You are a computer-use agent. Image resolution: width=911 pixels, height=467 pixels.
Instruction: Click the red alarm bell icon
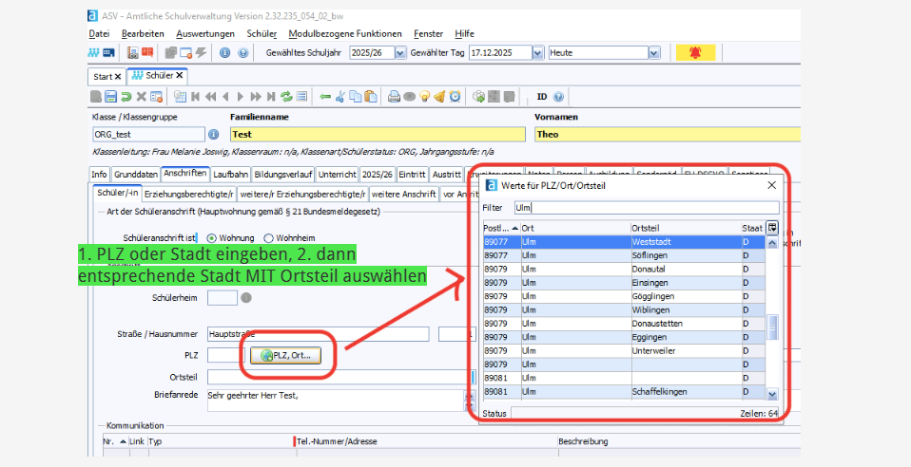pyautogui.click(x=695, y=53)
